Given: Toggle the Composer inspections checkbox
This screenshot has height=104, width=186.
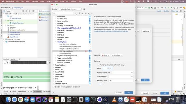Looking at the screenshot, I should point(90,16).
